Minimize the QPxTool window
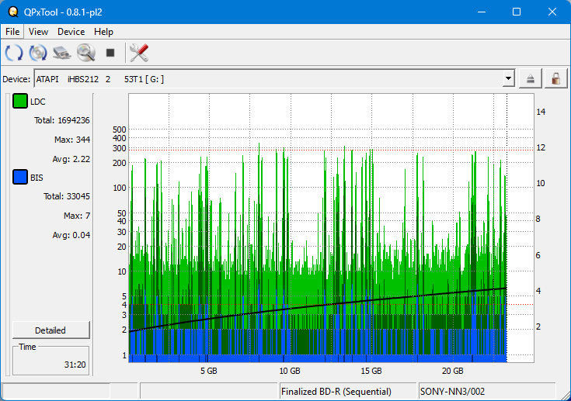Viewport: 571px width, 401px height. click(482, 12)
